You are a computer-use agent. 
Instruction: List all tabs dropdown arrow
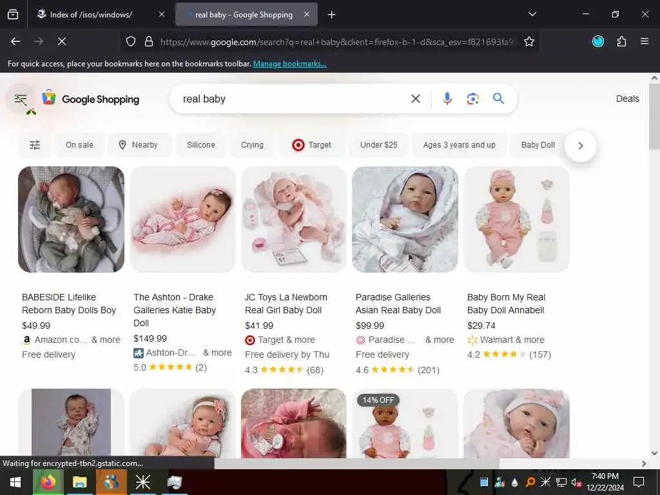click(x=532, y=14)
